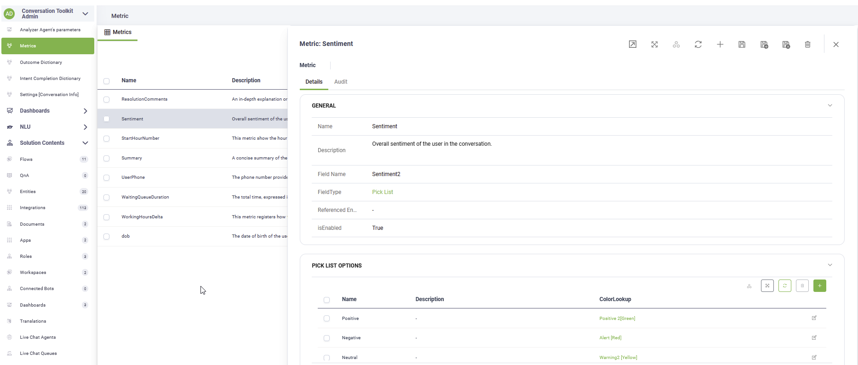Screen dimensions: 858x365
Task: Click the save-and-new icon in toolbar
Action: pyautogui.click(x=764, y=45)
